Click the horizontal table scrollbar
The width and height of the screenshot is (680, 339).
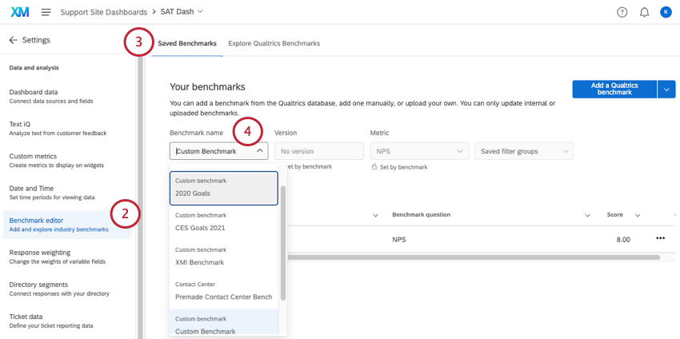(472, 257)
